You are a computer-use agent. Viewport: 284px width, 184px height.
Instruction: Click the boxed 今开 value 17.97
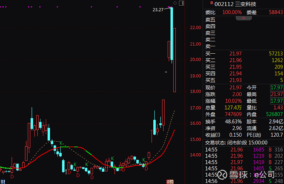pyautogui.click(x=277, y=88)
